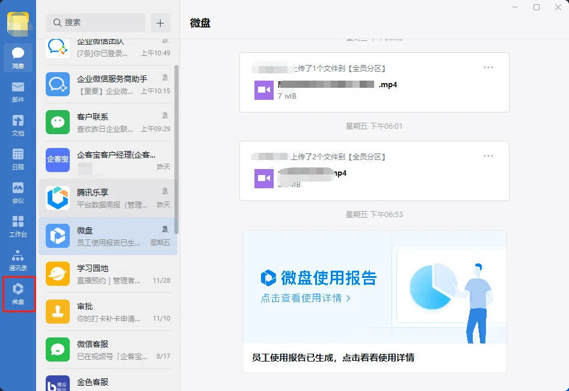The width and height of the screenshot is (569, 391).
Task: Click the 星期五 下午06:01 timestamp
Action: point(374,126)
